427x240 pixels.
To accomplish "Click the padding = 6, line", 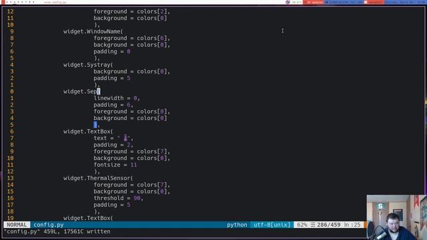I will pos(113,105).
